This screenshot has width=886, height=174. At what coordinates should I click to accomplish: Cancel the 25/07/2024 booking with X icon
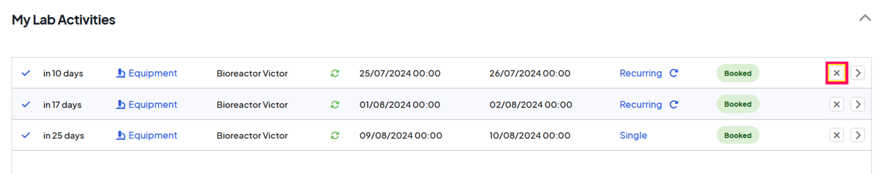[x=836, y=73]
